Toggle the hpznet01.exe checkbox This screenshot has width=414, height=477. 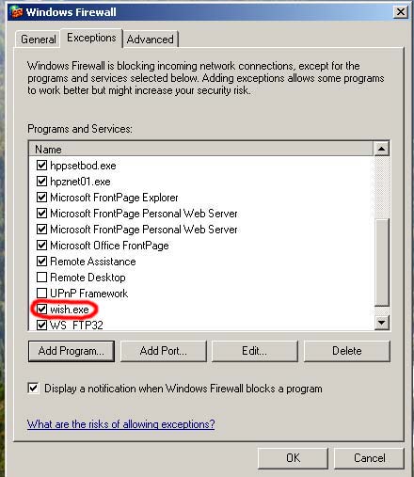click(x=41, y=182)
